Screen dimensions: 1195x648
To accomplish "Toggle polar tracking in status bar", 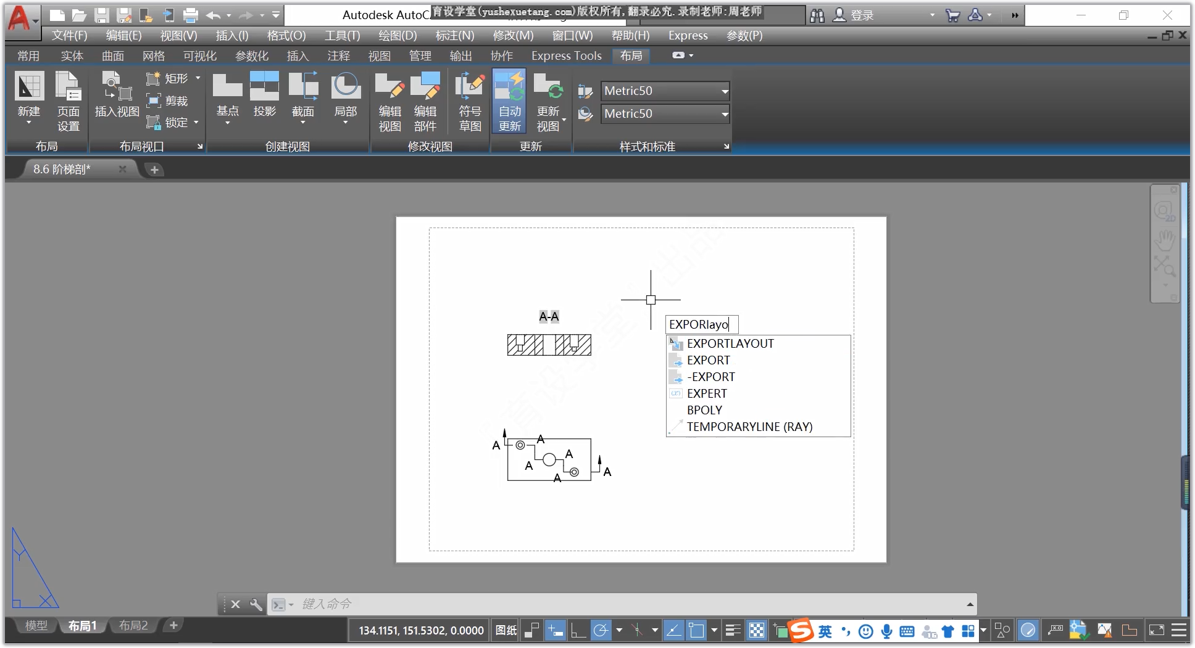I will click(601, 630).
